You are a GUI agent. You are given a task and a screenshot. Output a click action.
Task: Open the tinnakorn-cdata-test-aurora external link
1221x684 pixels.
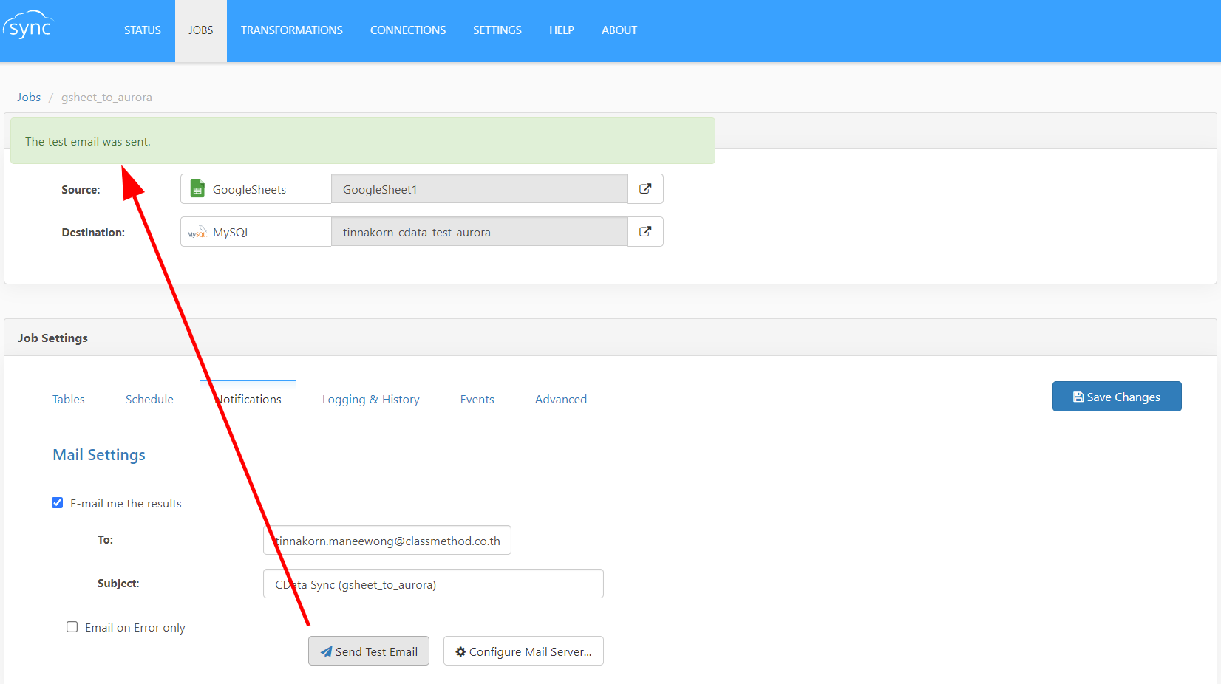point(644,231)
